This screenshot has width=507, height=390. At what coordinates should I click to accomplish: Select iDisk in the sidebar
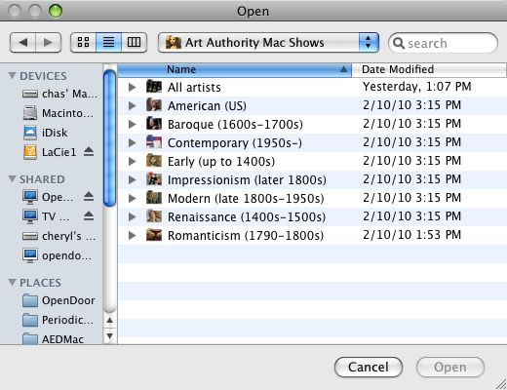point(45,133)
